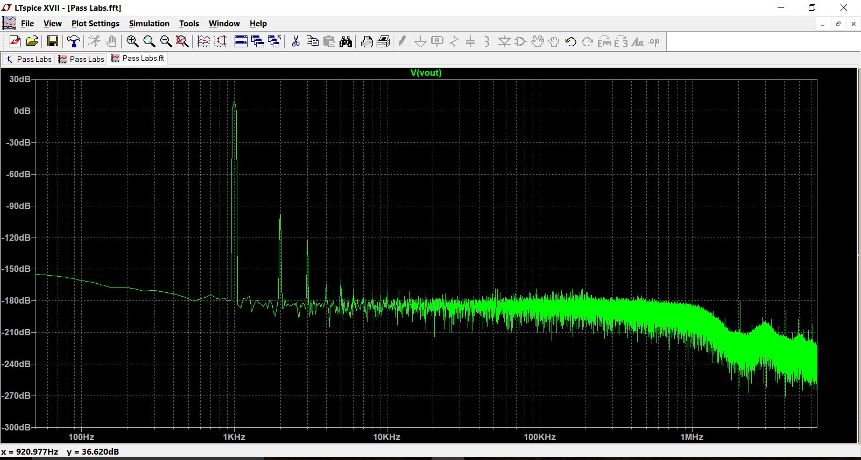Open Print Setup icon

tap(383, 41)
